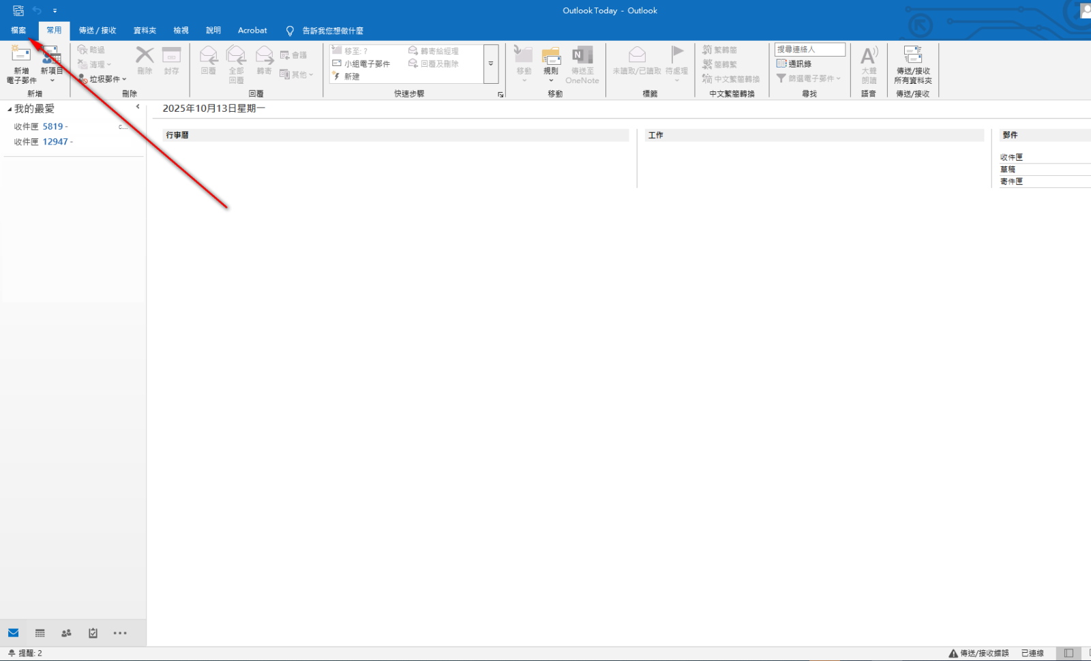1091x661 pixels.
Task: Open the 檔案 (File) tab
Action: coord(18,30)
